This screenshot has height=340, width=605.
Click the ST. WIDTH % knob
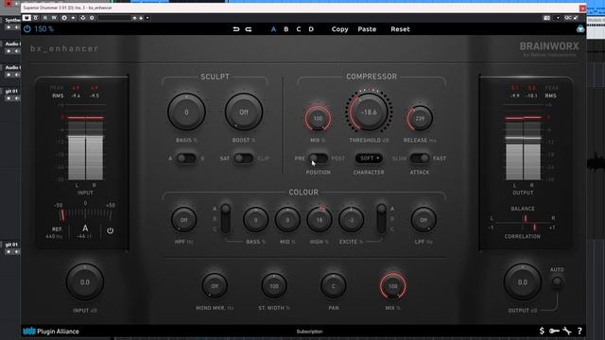(x=274, y=286)
